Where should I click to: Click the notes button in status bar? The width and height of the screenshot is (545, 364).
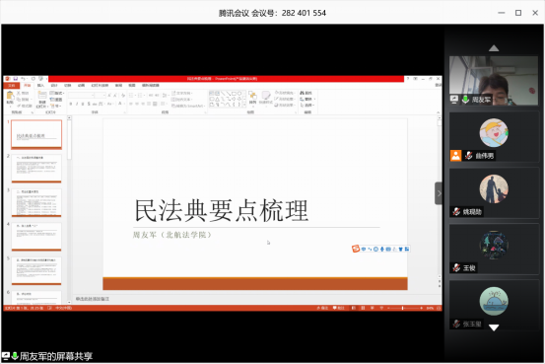tap(322, 308)
